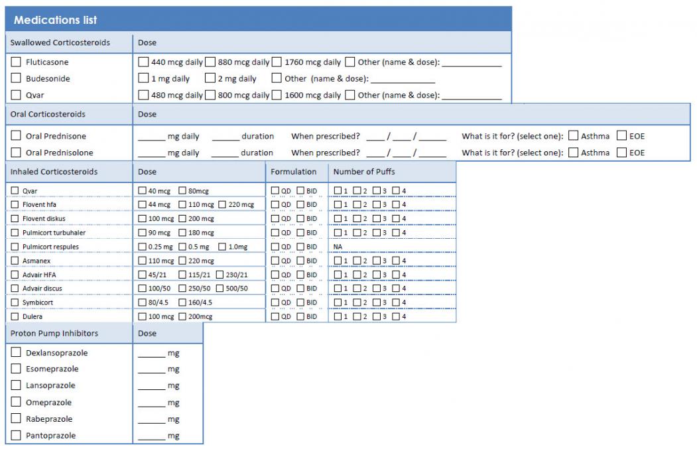Select 1 mg daily for Budesonide
The image size is (697, 453).
(x=143, y=78)
